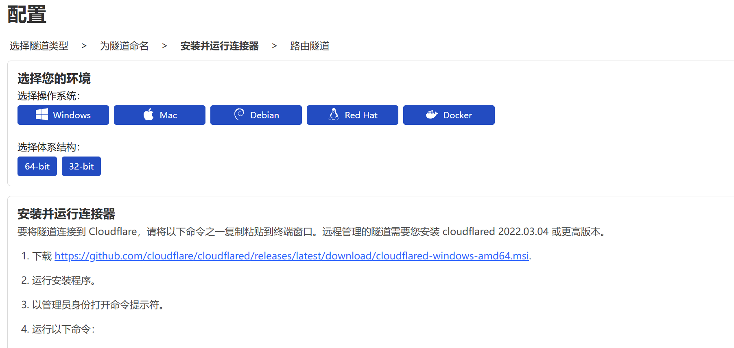
Task: Pick the Red Hat penguin icon
Action: point(334,115)
